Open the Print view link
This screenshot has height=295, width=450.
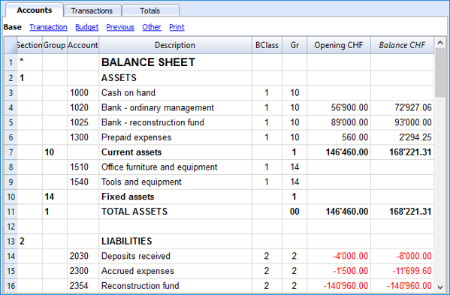click(177, 27)
